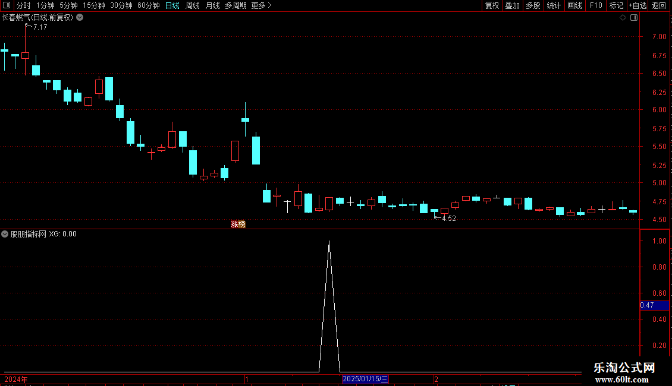Select the 60分钟 period
Screen dimensions: 672x386
(149, 5)
